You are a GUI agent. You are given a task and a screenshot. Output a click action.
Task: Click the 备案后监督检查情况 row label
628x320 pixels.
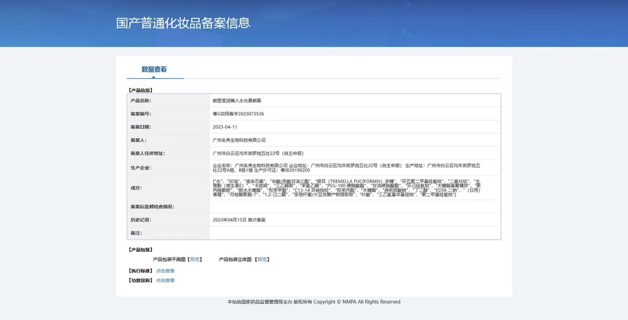(x=152, y=207)
